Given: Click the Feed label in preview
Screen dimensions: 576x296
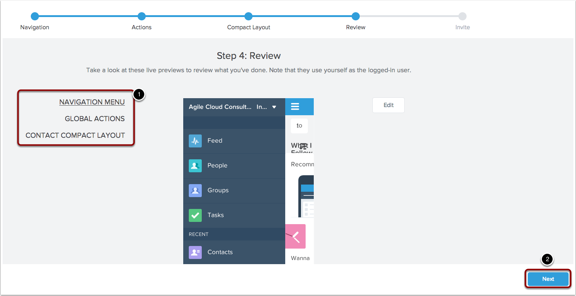Looking at the screenshot, I should 215,141.
